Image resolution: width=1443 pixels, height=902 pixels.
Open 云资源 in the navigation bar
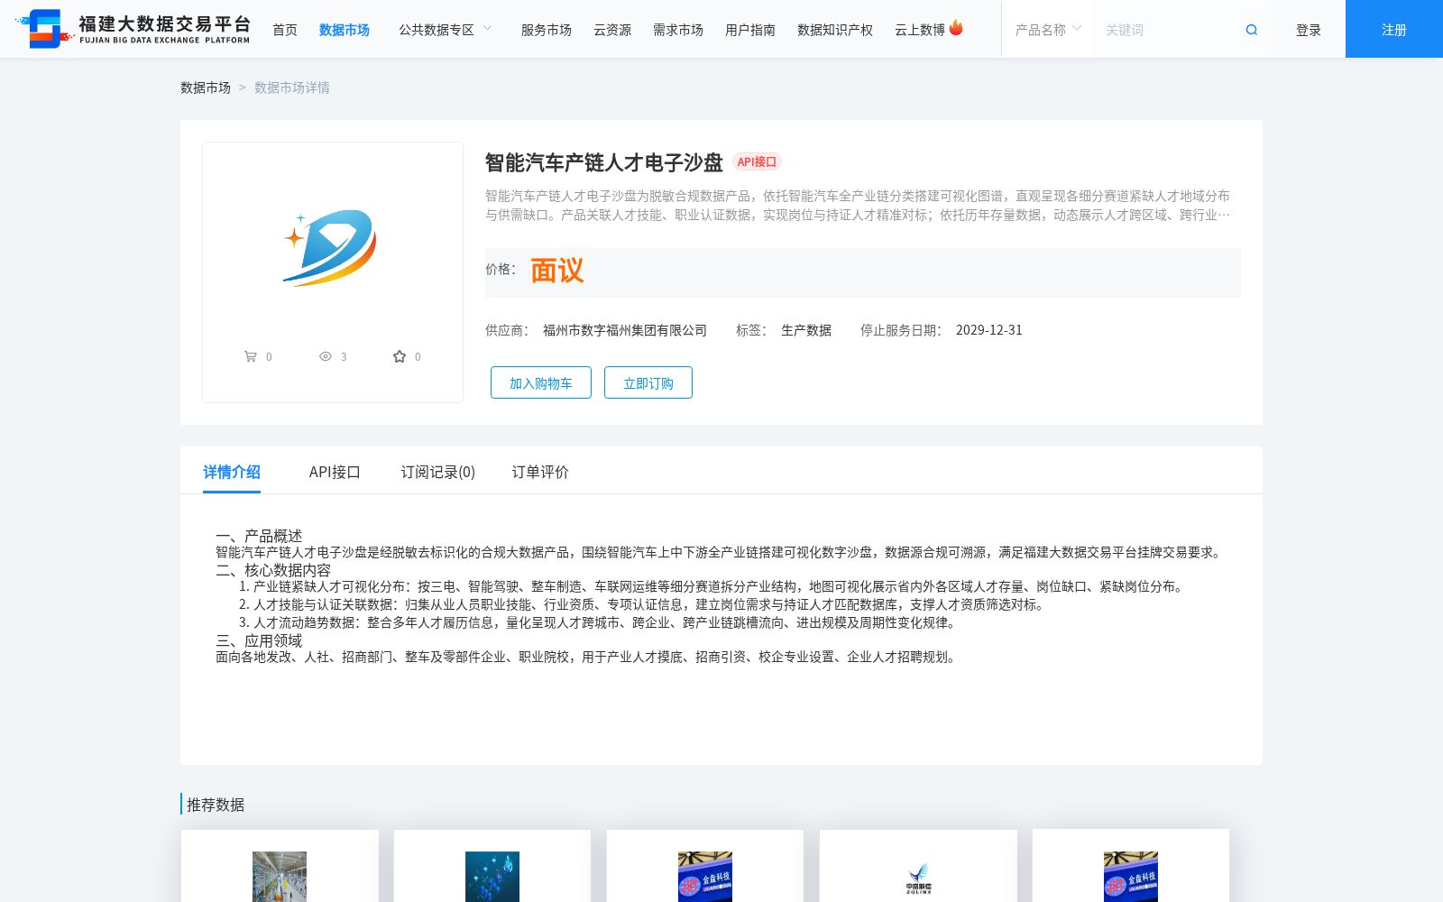612,30
